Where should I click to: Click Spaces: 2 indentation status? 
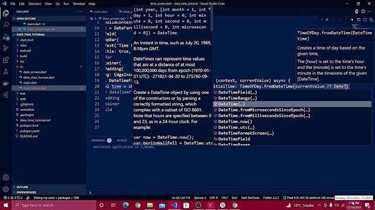coord(200,198)
